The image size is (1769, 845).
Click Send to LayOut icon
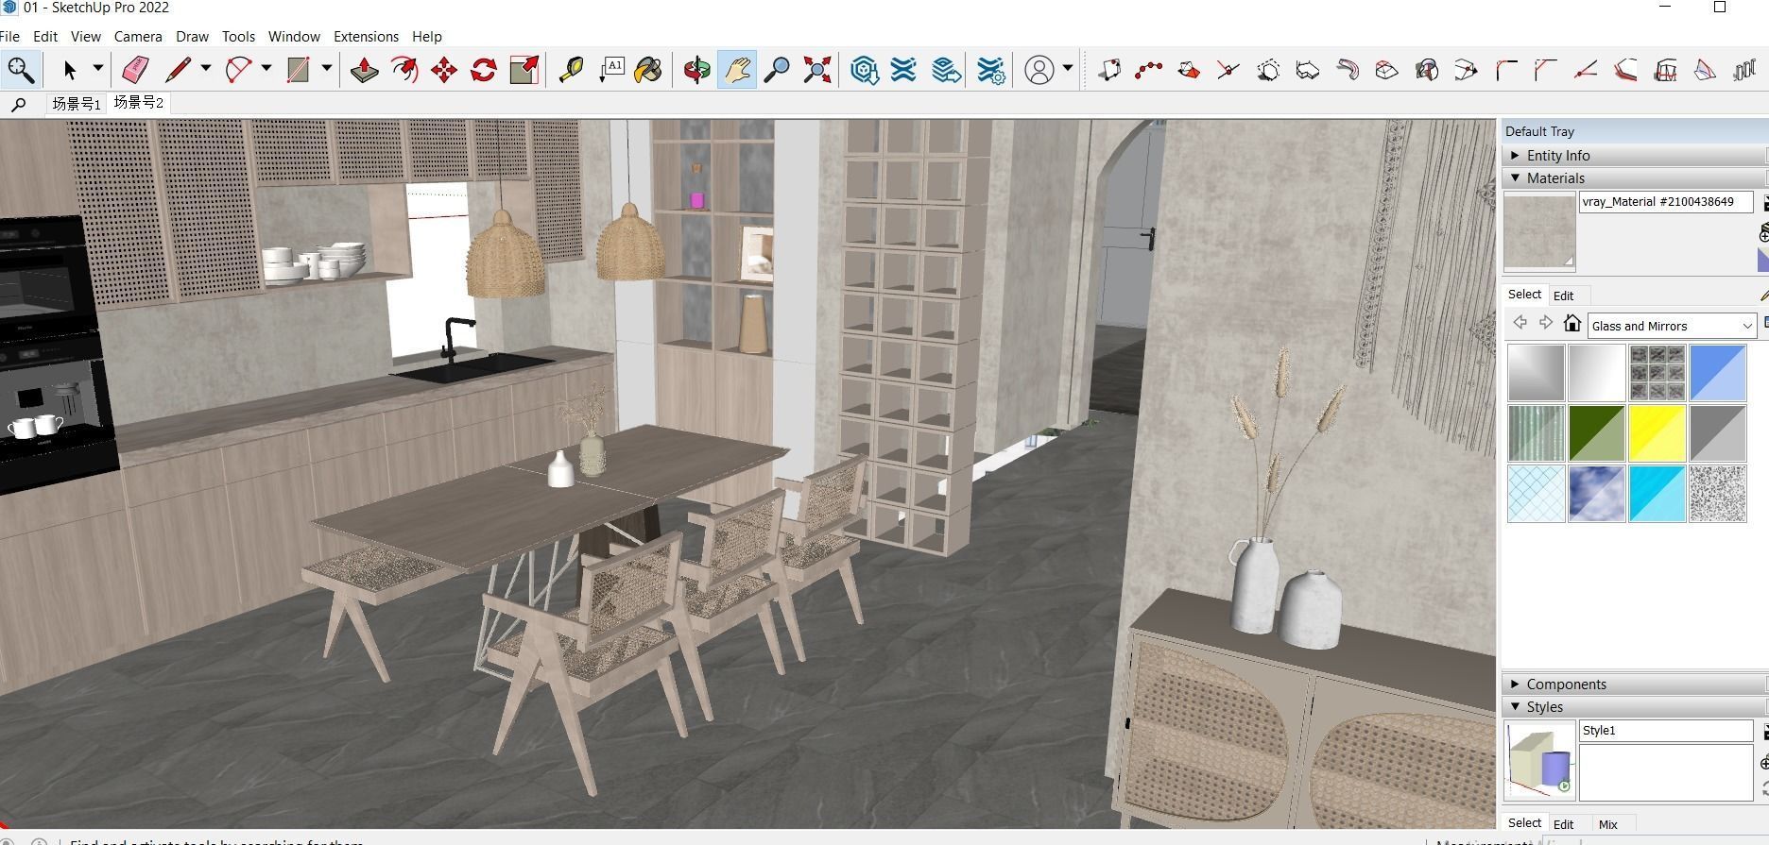coord(946,70)
